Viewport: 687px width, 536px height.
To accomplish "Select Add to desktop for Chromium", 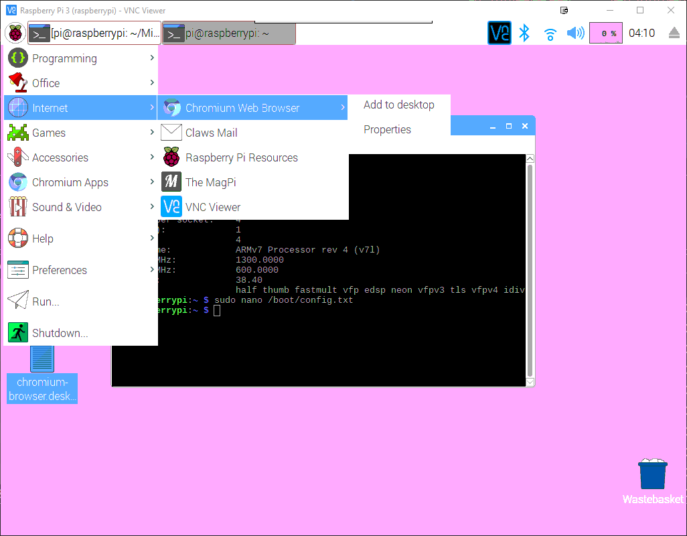I will pos(398,105).
